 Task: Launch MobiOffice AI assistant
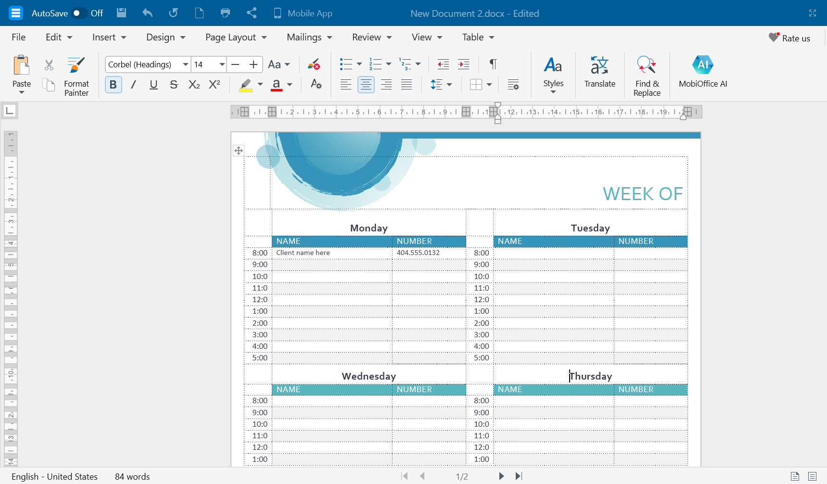(x=702, y=72)
